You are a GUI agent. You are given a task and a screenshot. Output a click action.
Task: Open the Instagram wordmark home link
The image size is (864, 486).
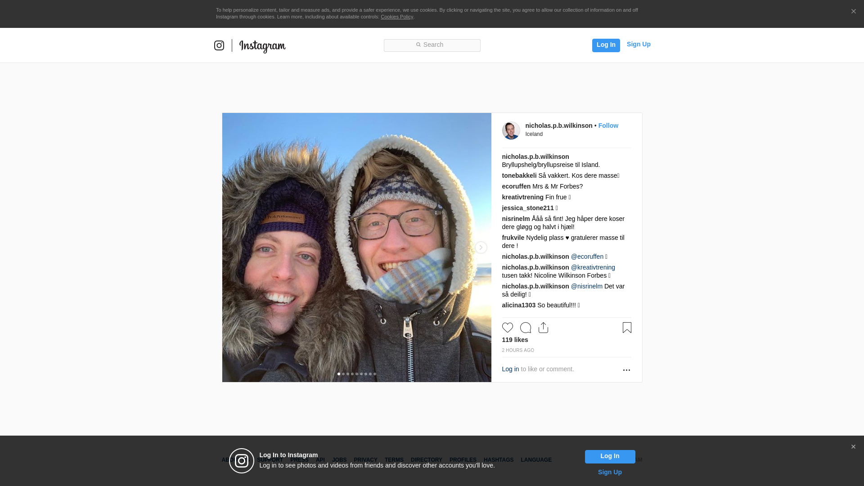(262, 46)
